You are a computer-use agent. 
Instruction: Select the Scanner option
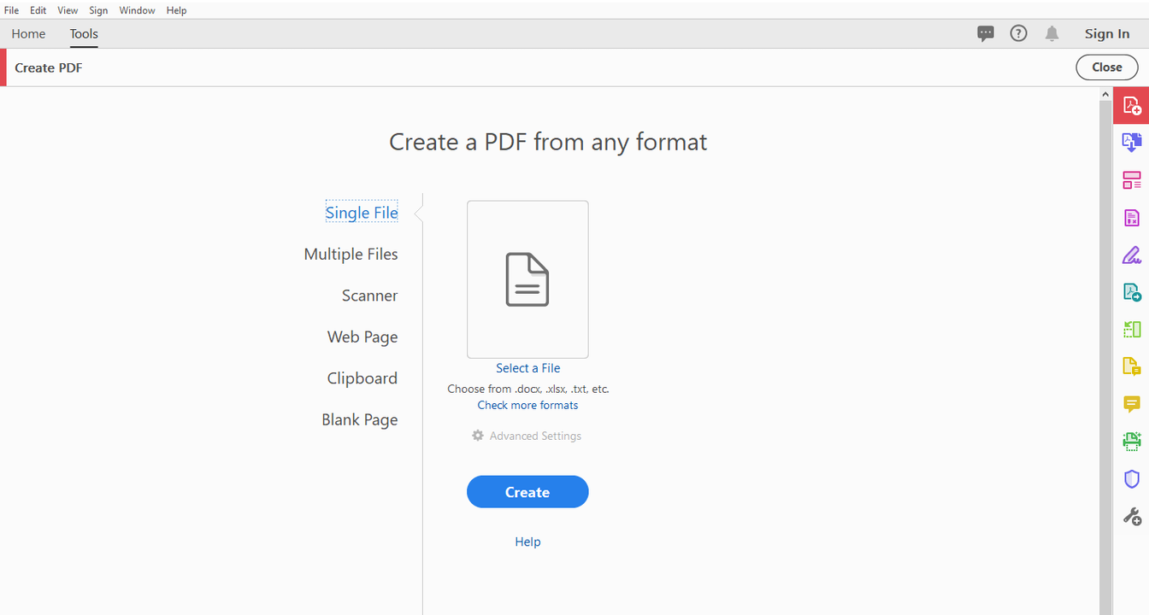click(369, 296)
